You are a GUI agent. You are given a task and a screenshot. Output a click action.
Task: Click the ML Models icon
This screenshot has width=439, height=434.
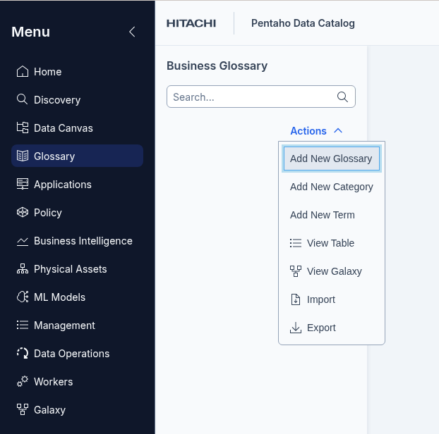[23, 297]
